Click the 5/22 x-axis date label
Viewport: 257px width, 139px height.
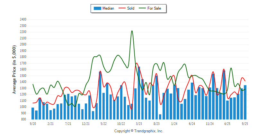point(103,123)
